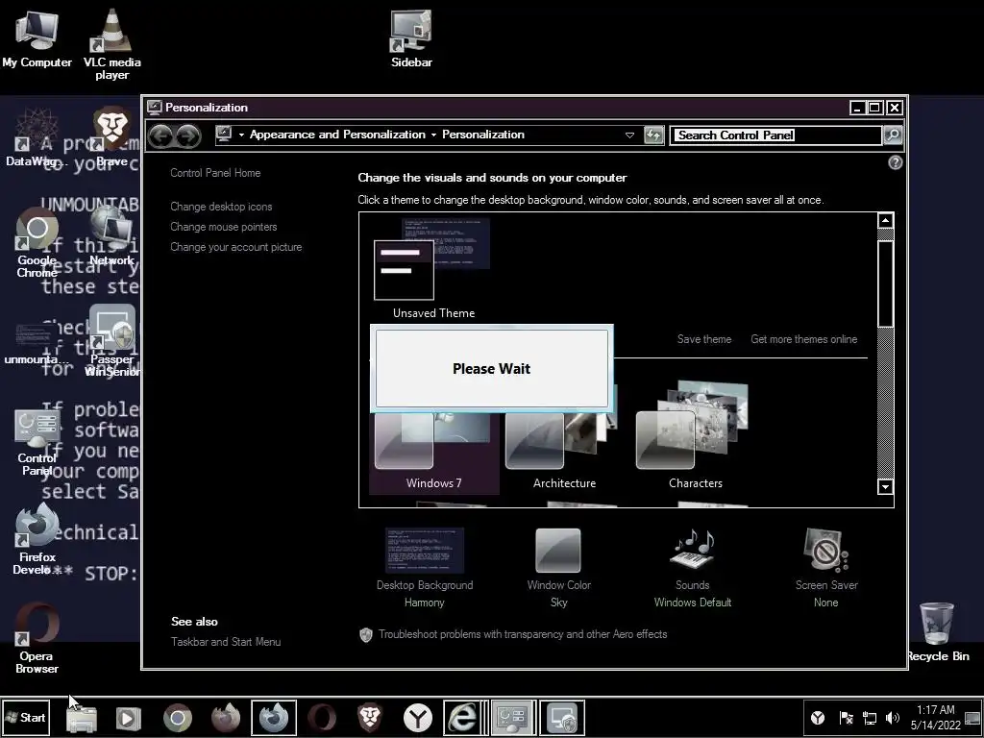Click the search magnifier button
The image size is (984, 738).
[892, 135]
